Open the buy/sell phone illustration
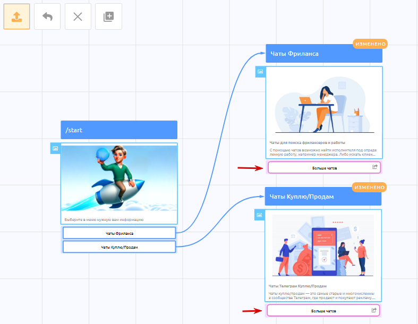 (x=323, y=245)
